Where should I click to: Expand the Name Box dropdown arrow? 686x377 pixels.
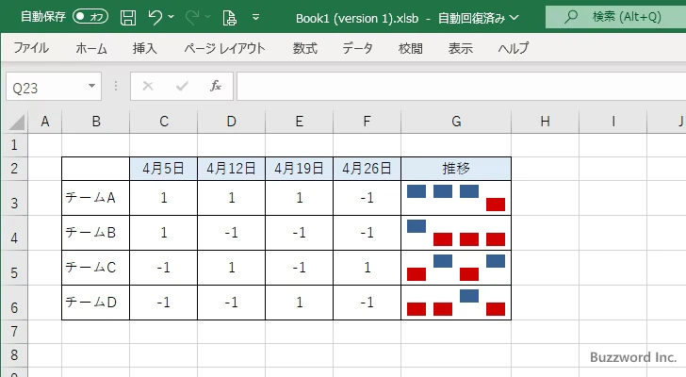92,86
